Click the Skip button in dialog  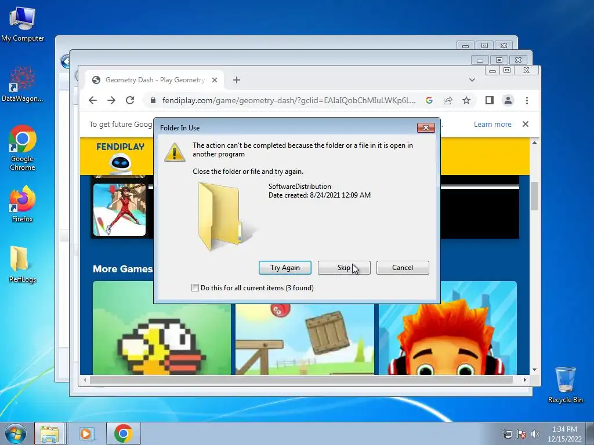(344, 268)
